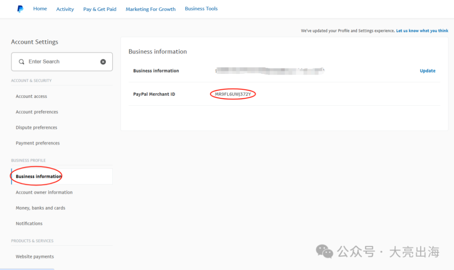Open Website payments settings
Screen dimensions: 454x270
[35, 256]
